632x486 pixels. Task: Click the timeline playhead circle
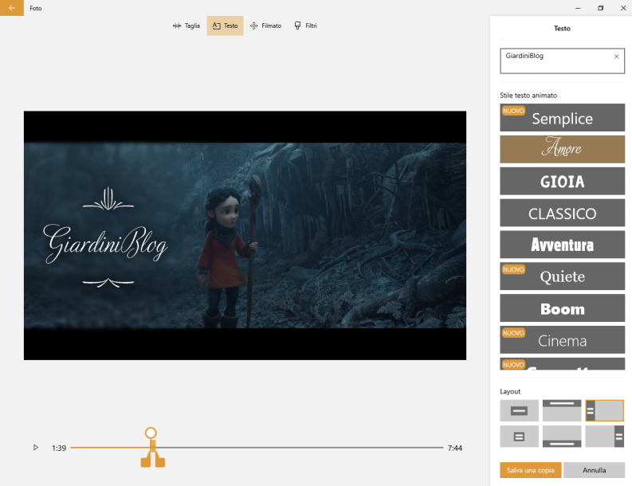(x=151, y=433)
